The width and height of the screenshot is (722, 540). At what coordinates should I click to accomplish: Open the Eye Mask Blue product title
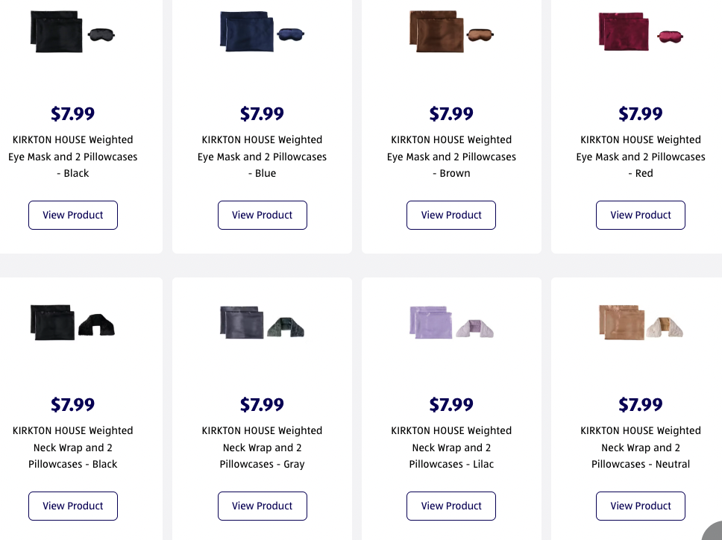coord(263,157)
